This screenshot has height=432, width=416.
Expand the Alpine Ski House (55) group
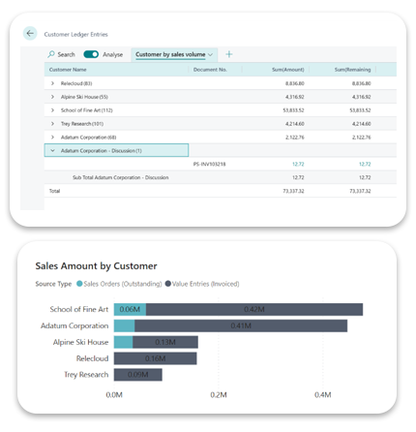(52, 97)
